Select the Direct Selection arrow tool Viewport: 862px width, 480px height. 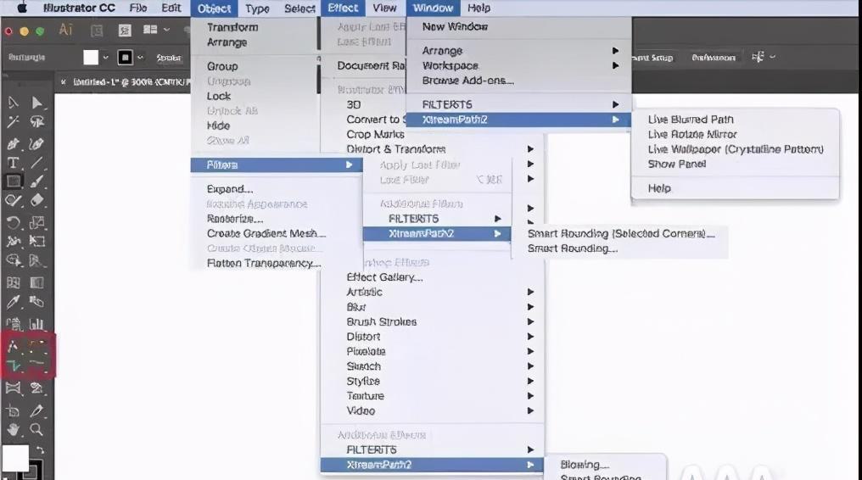click(x=37, y=103)
